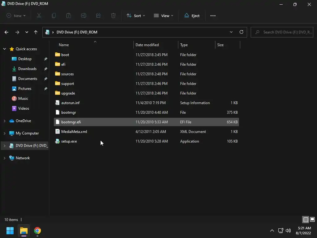The width and height of the screenshot is (317, 238).
Task: Sort by Date modified column header
Action: (x=156, y=45)
